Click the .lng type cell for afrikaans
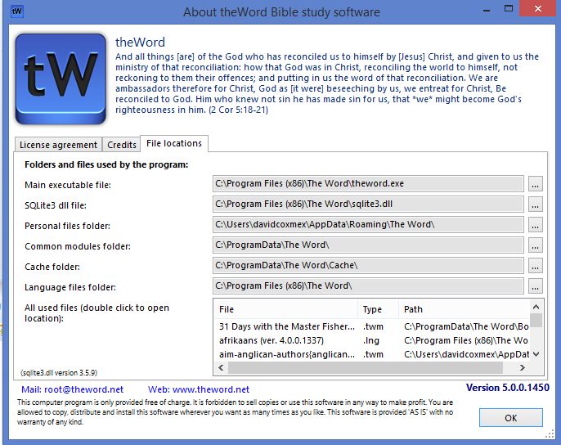This screenshot has width=561, height=445. (x=371, y=340)
